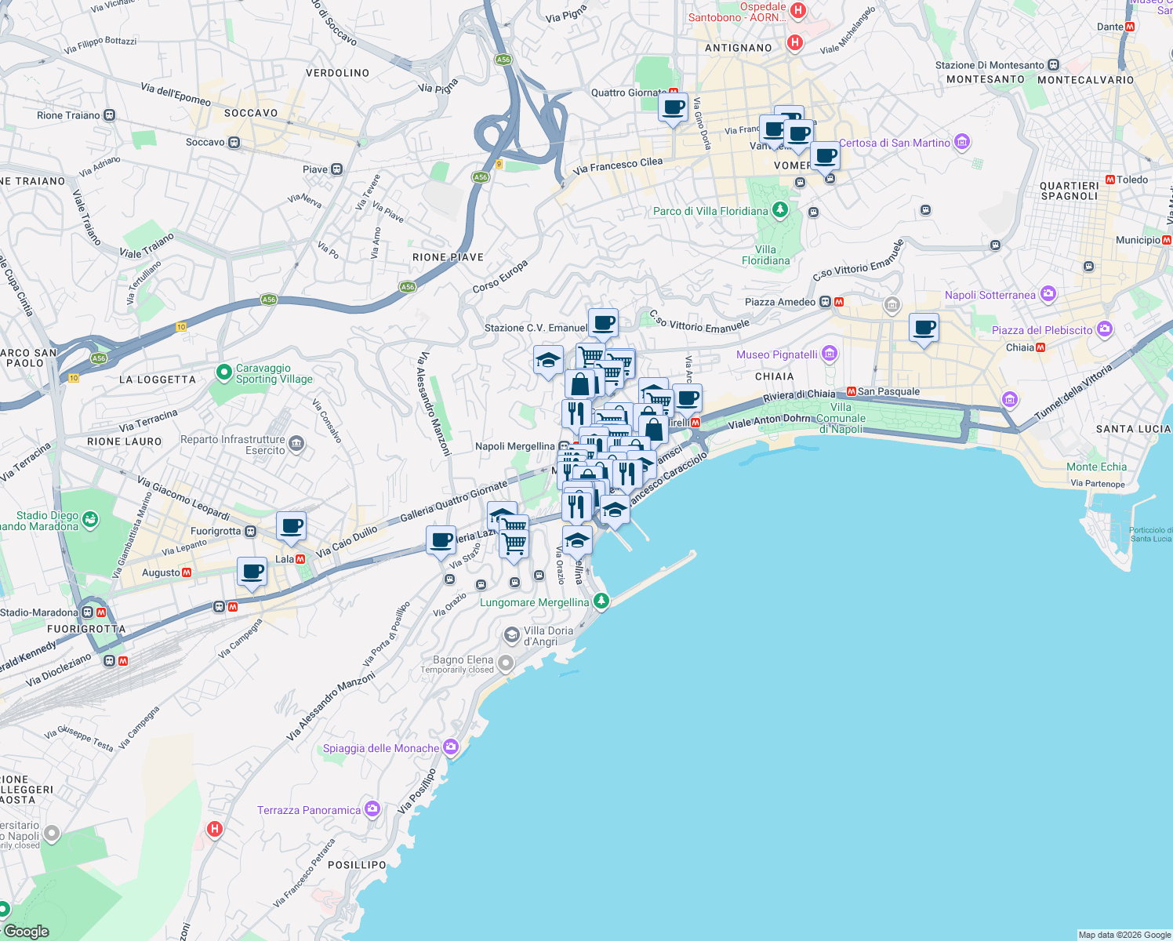Open Chiaia metro station M icon

1040,347
